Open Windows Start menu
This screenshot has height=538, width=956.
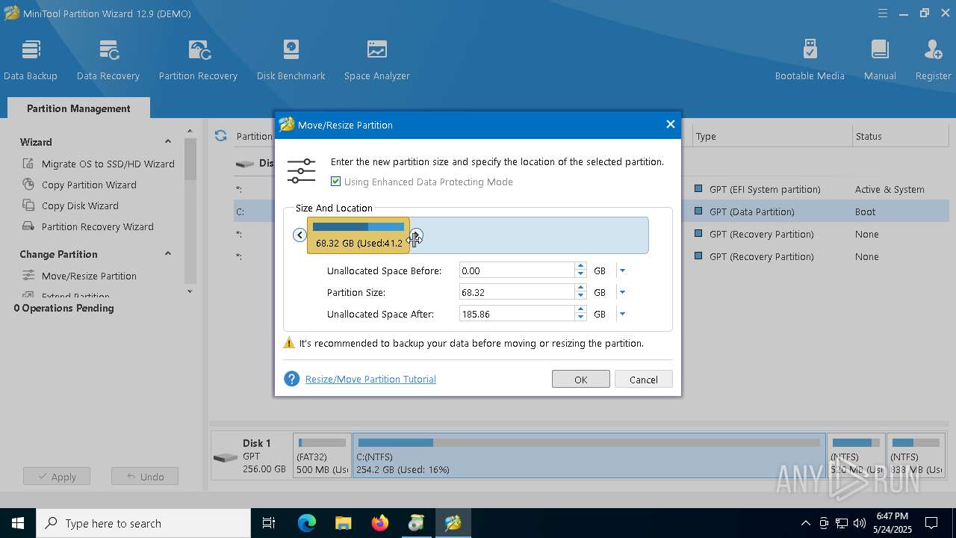(x=18, y=523)
